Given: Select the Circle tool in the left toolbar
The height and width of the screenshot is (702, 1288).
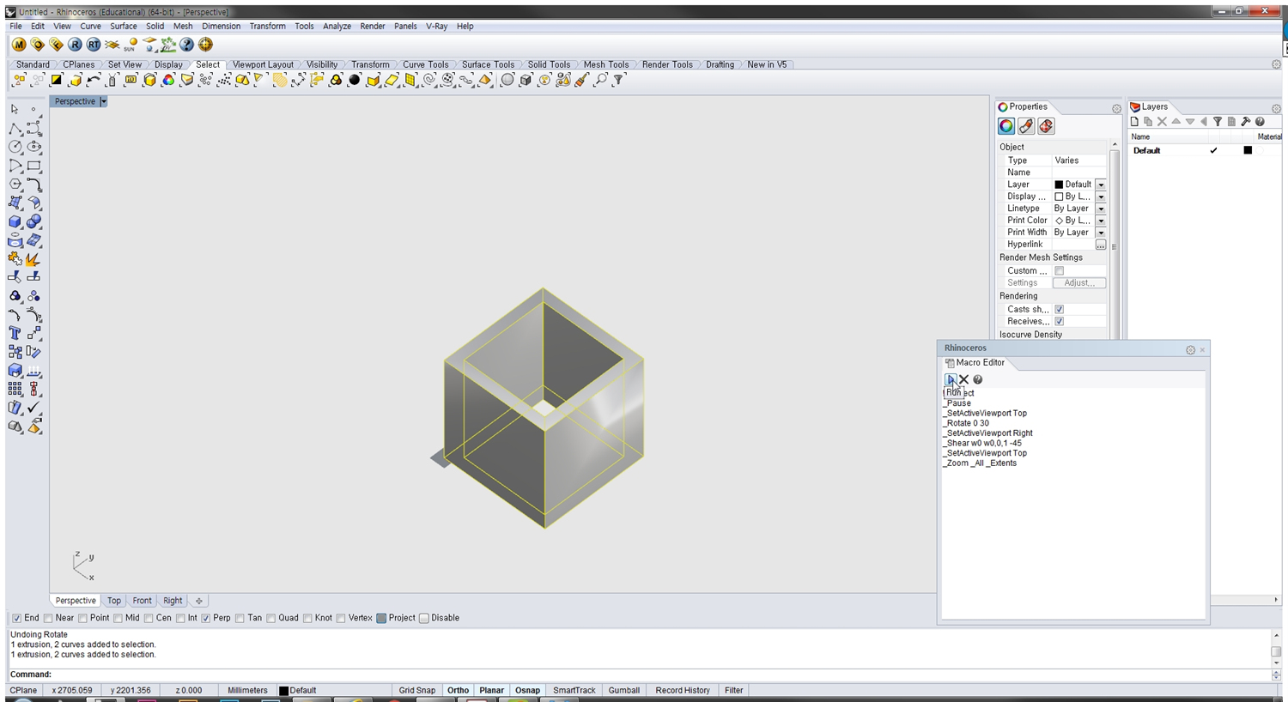Looking at the screenshot, I should click(15, 147).
